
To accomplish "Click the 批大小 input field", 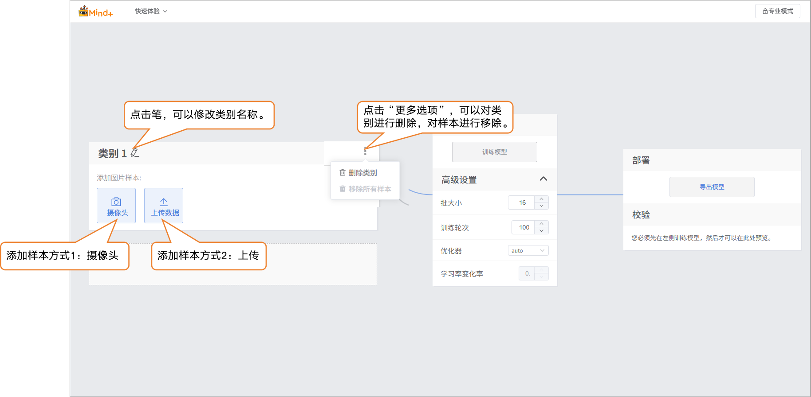I will click(x=522, y=202).
